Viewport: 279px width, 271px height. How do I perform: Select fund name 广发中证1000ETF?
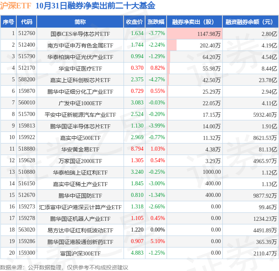80,103
